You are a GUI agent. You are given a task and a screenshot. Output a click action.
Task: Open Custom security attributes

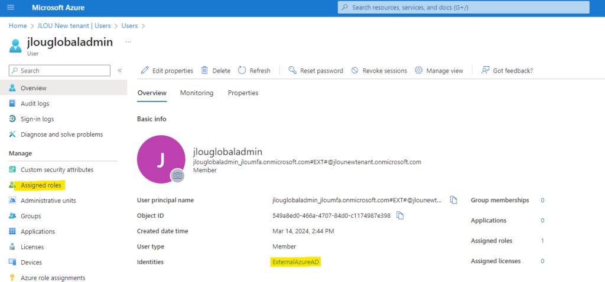pos(57,169)
